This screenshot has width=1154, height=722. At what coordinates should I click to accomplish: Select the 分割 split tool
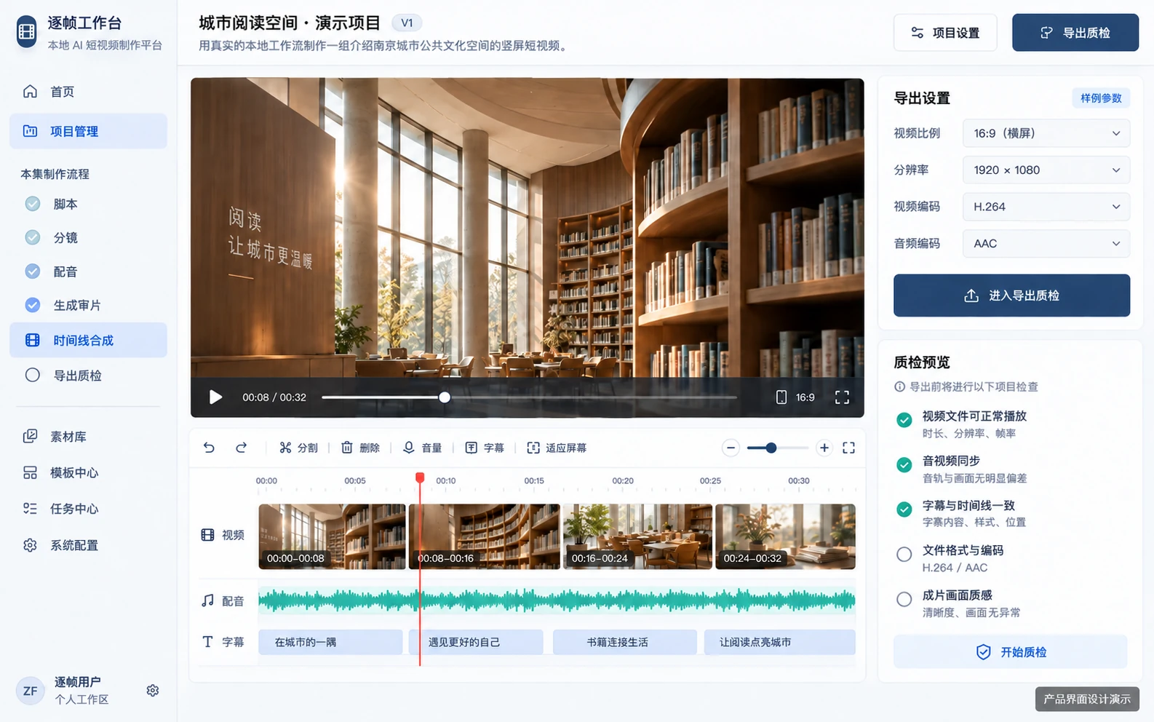click(x=298, y=448)
